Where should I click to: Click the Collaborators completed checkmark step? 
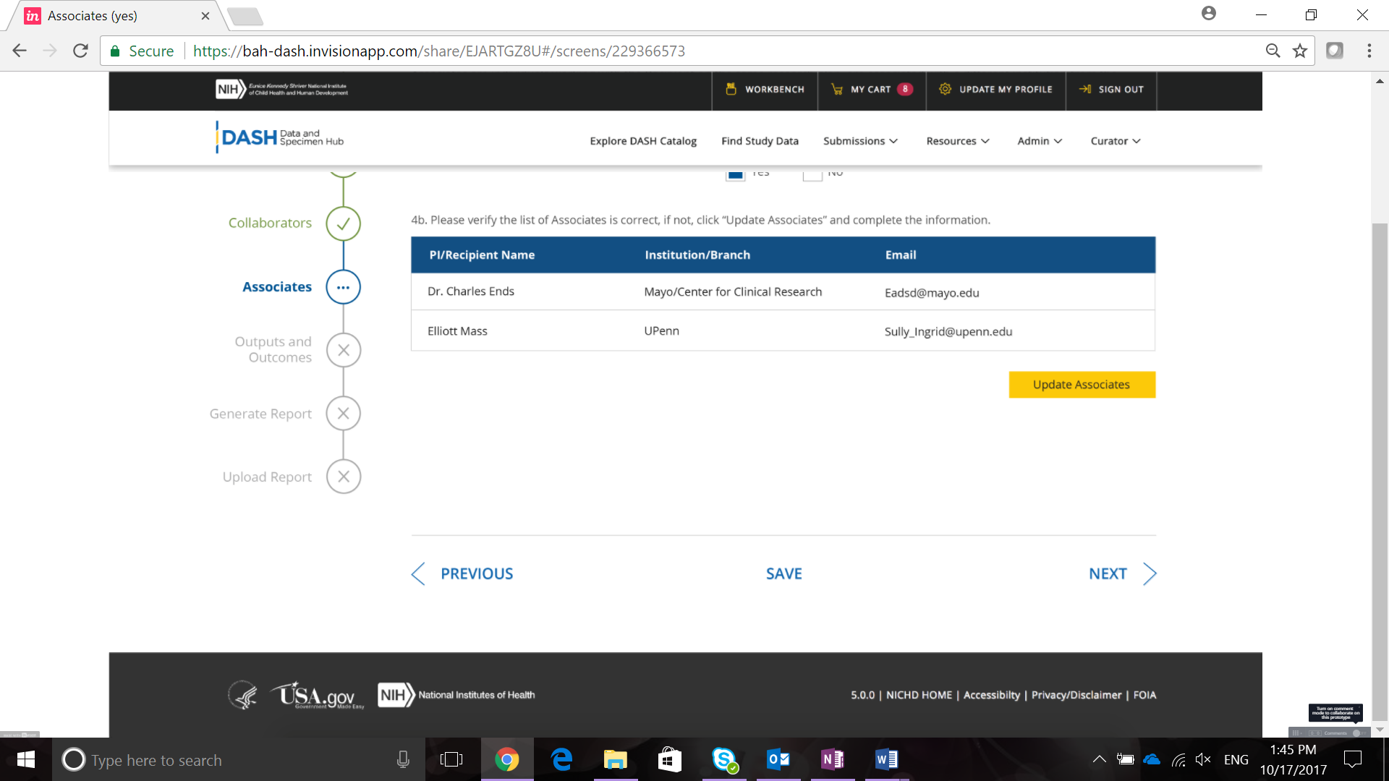[343, 223]
